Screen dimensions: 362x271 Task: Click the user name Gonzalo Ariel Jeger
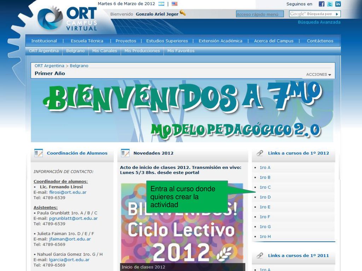point(157,14)
